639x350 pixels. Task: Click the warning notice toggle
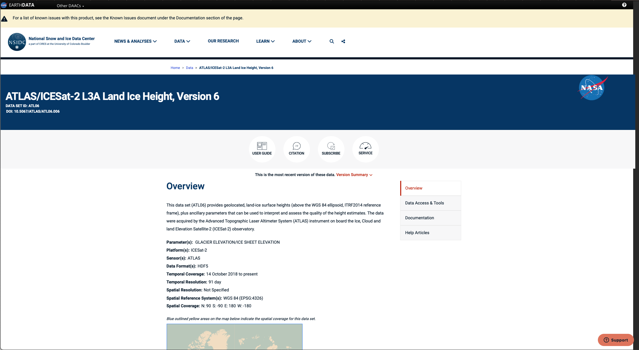(5, 18)
